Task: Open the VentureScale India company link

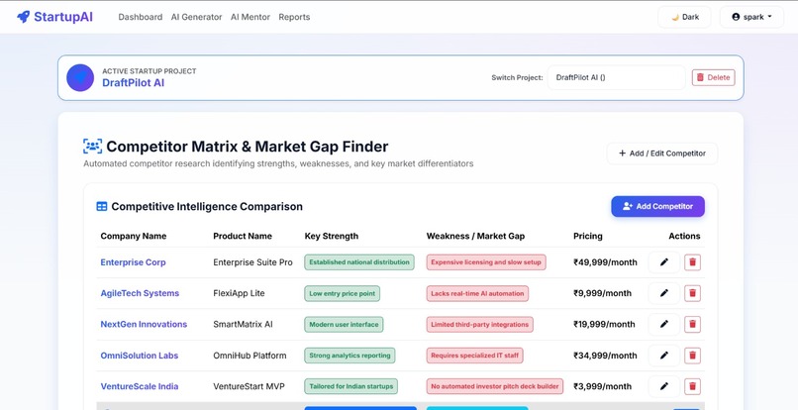Action: pos(140,386)
